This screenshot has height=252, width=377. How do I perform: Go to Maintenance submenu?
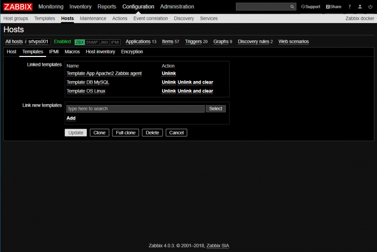coord(93,19)
